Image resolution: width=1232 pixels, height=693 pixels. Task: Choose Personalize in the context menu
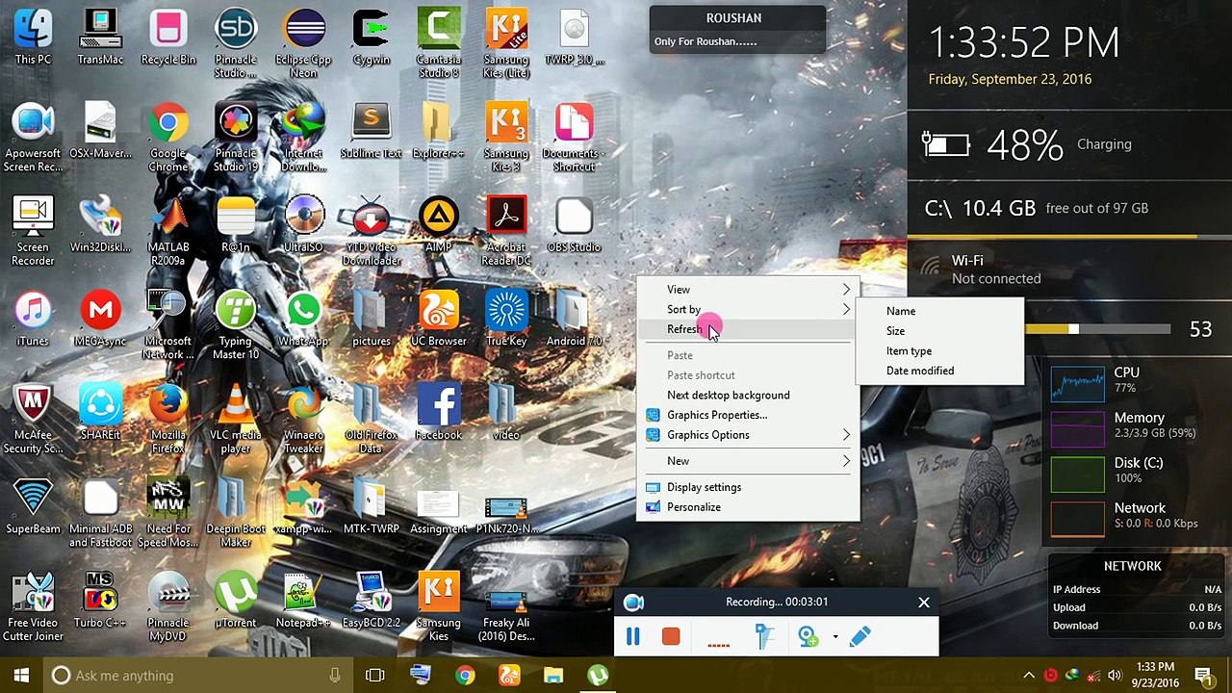(748, 507)
